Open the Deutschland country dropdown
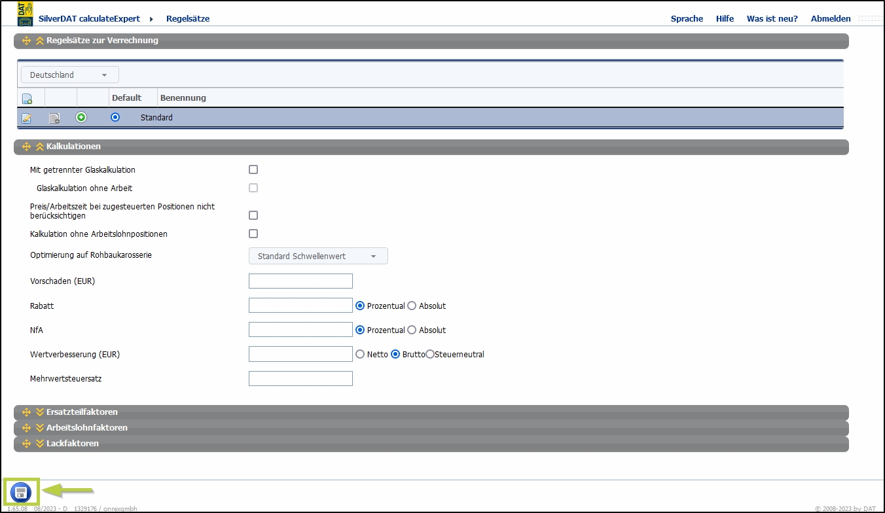Screen dimensions: 885x513 coord(69,75)
